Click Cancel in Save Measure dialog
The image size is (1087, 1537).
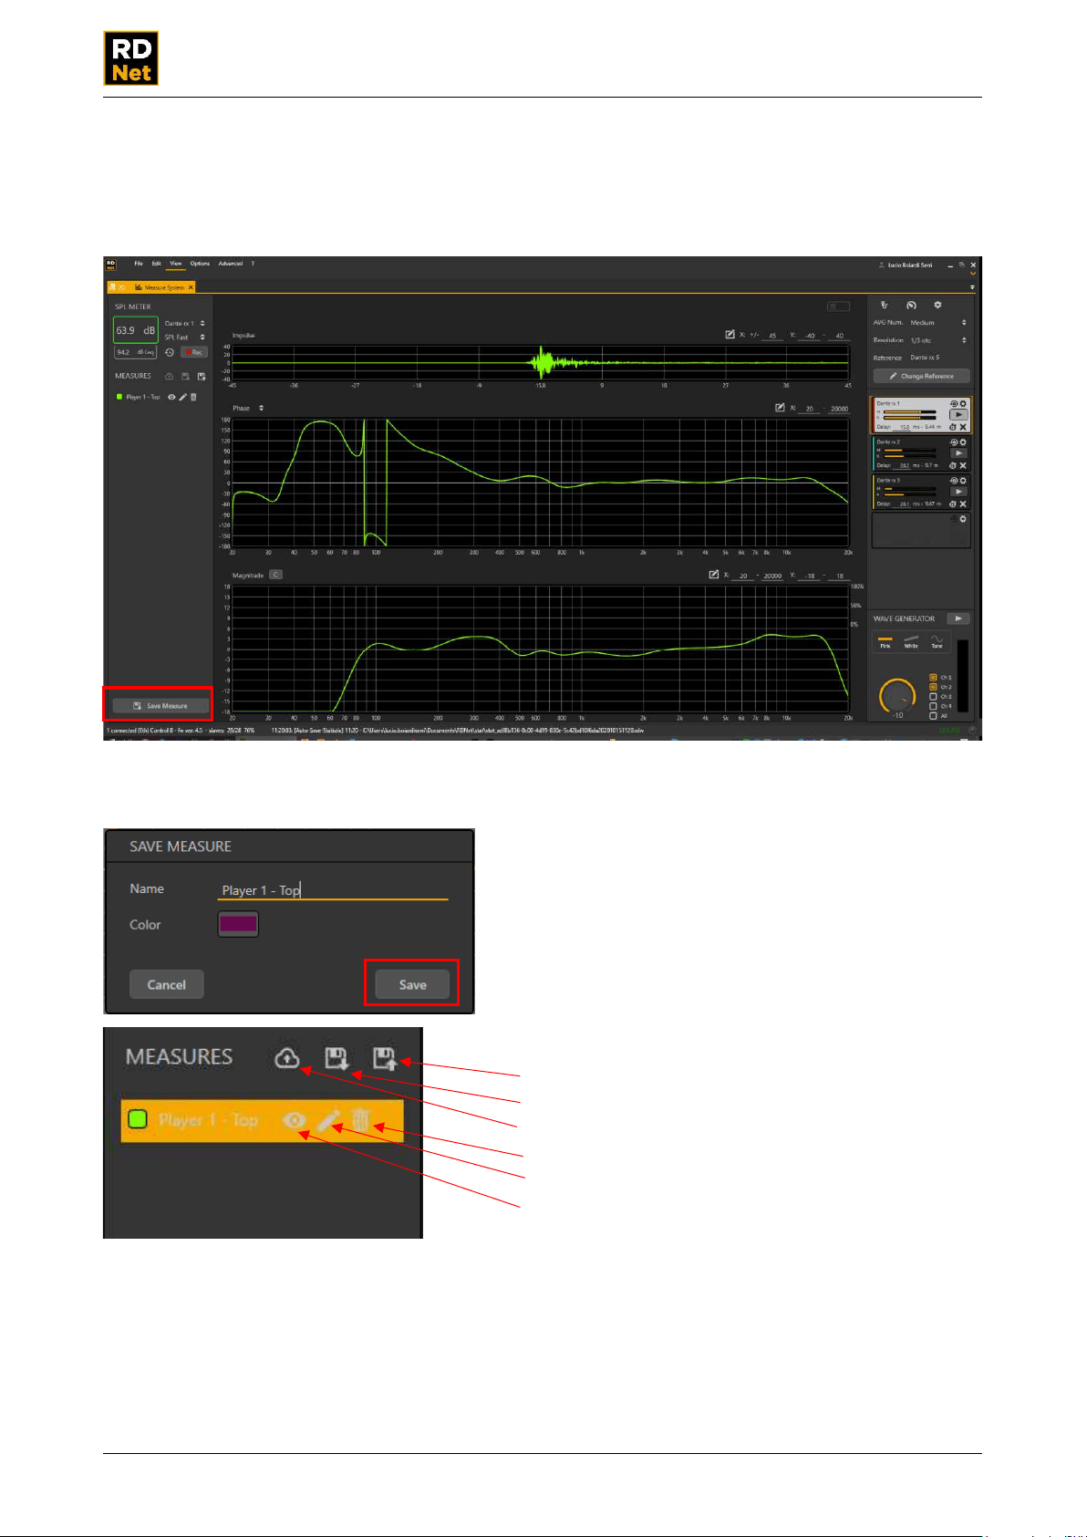pos(166,984)
